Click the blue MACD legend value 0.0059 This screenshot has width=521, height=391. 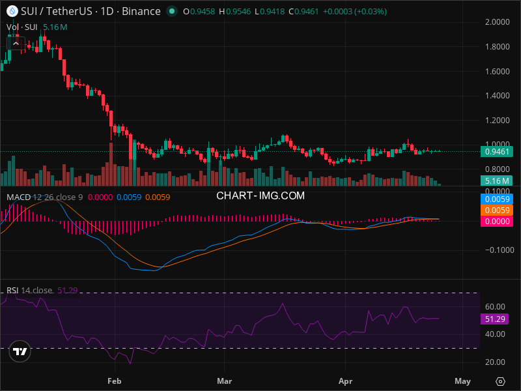coord(129,197)
